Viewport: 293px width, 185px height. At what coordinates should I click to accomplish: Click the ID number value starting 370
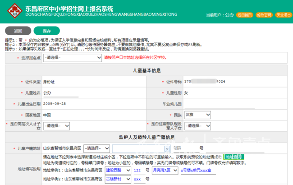(205, 82)
